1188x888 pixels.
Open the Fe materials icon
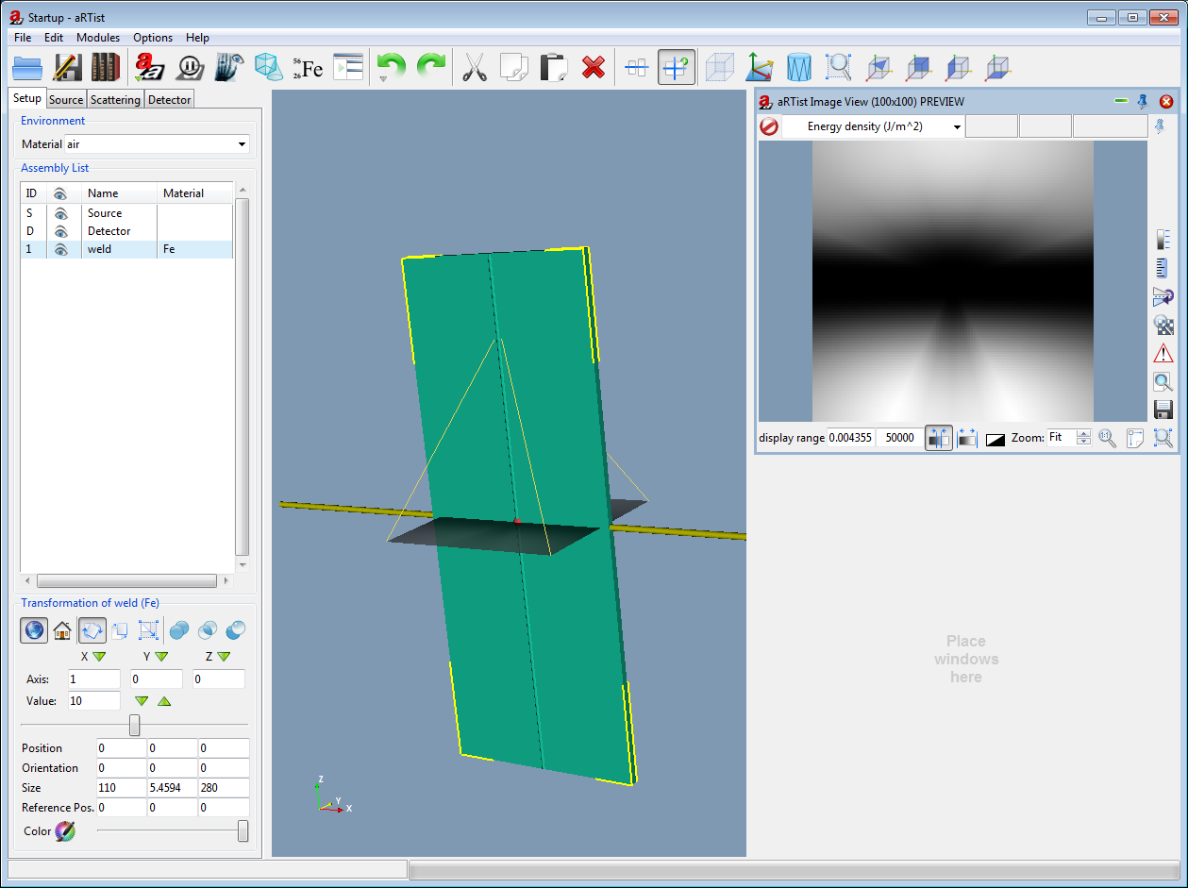(308, 67)
